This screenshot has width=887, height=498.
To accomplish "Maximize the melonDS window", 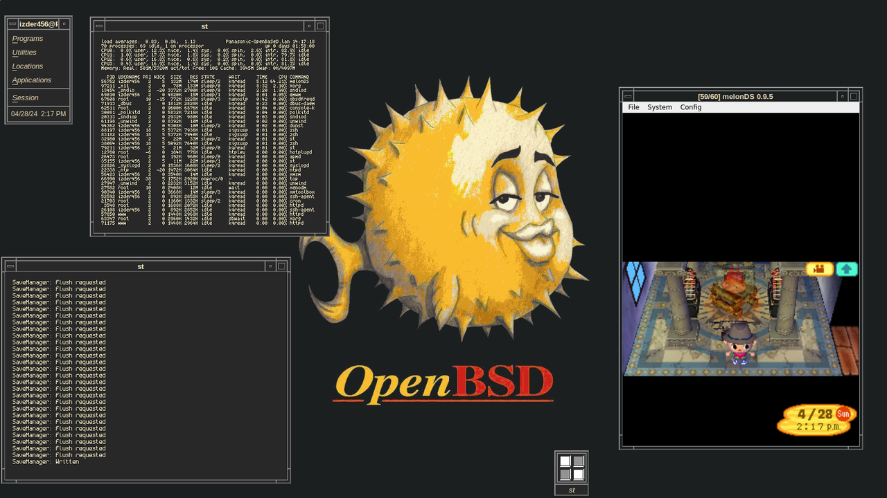I will tap(854, 96).
